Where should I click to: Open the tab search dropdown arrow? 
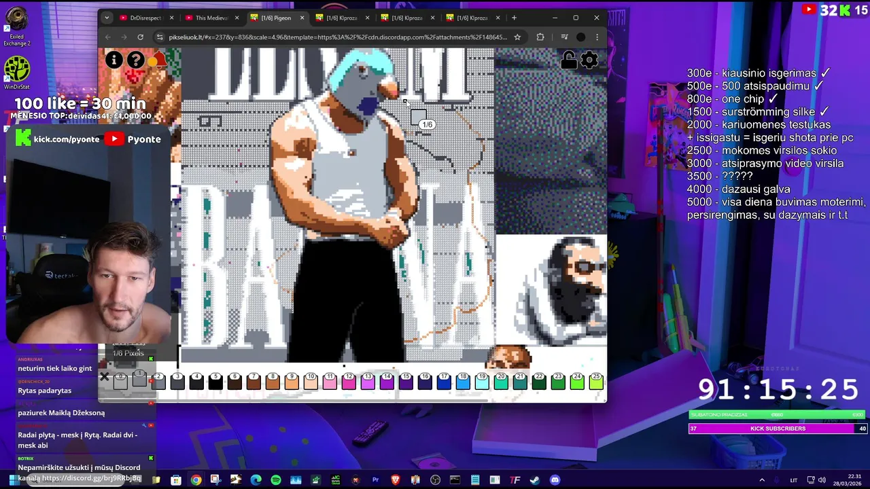pos(107,18)
